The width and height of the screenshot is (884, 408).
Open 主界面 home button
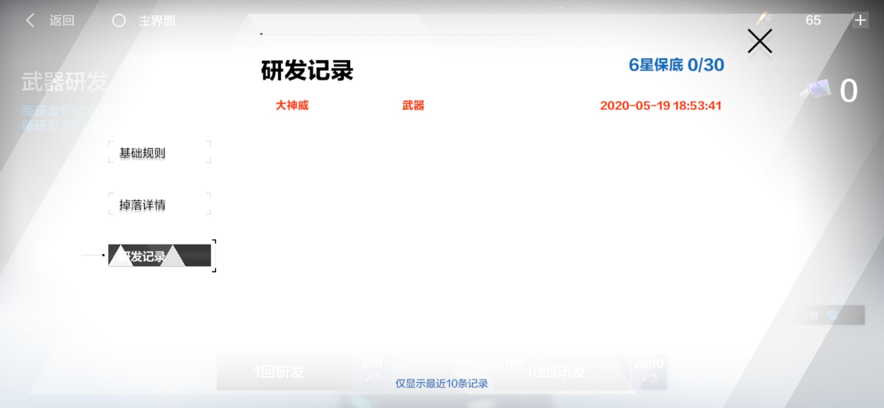point(144,20)
